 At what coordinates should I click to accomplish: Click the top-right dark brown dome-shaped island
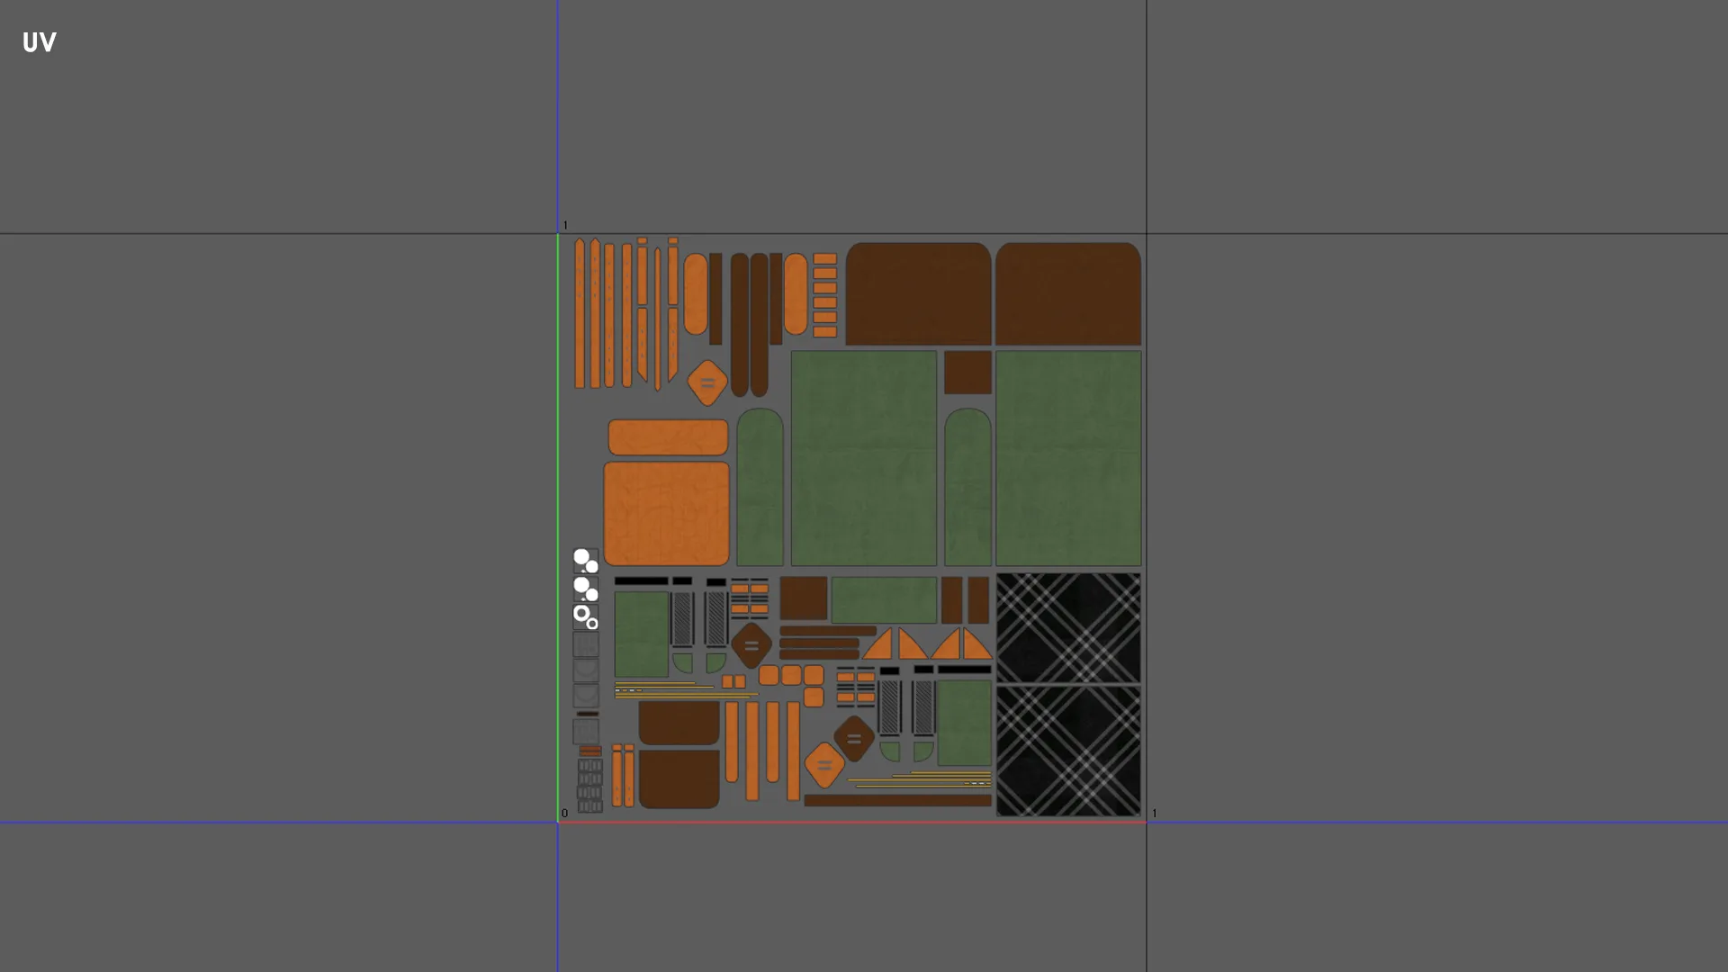click(x=1068, y=293)
